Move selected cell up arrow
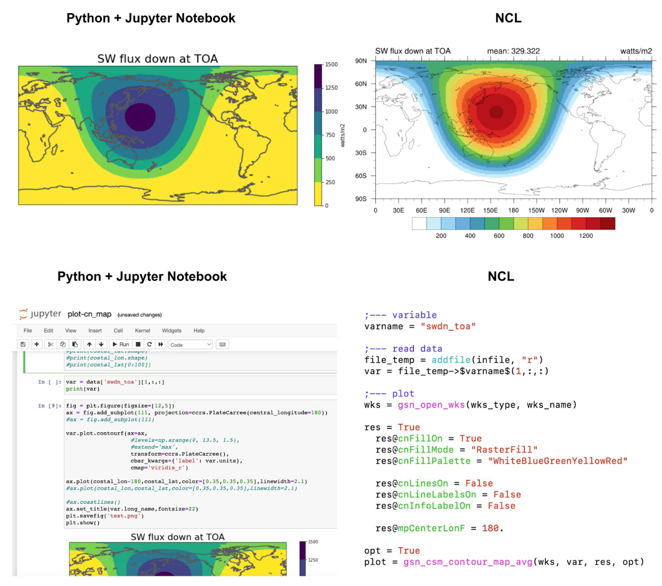 coord(89,344)
